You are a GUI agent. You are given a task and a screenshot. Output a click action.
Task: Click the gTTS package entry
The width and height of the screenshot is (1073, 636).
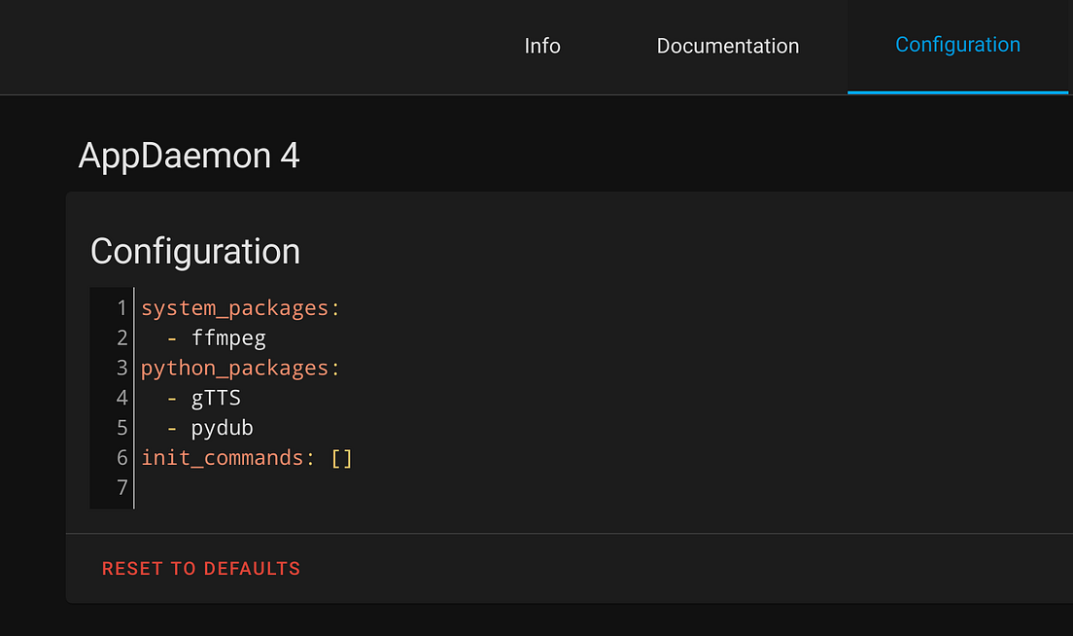click(216, 398)
